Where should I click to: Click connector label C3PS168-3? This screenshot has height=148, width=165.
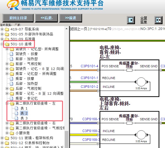pyautogui.click(x=91, y=139)
